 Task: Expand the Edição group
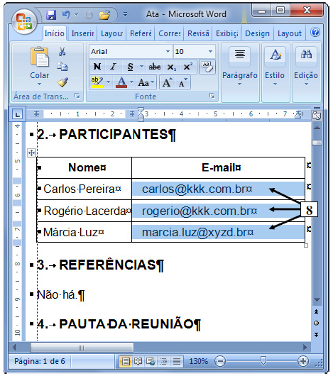click(x=306, y=73)
